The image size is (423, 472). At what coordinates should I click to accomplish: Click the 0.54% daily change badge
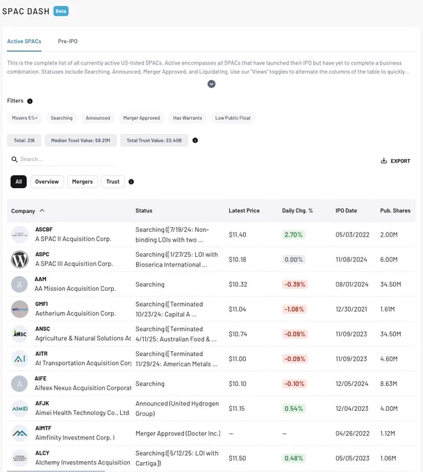(294, 408)
